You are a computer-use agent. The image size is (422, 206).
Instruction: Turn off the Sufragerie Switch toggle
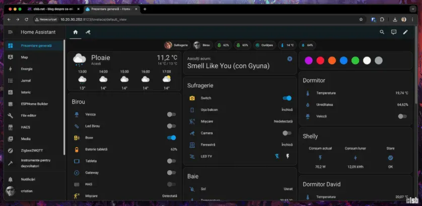pyautogui.click(x=287, y=98)
